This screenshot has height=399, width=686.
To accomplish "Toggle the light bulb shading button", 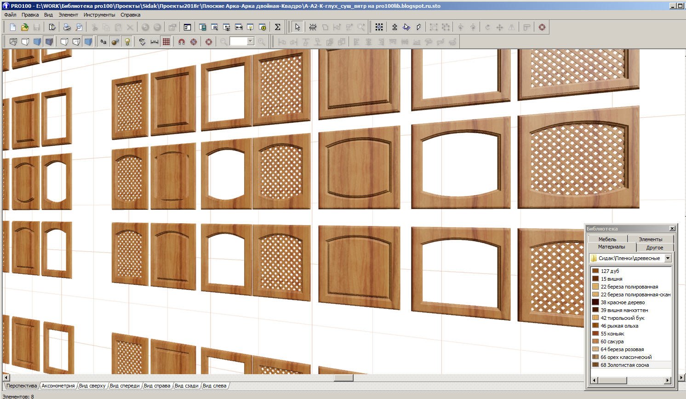I will 127,42.
